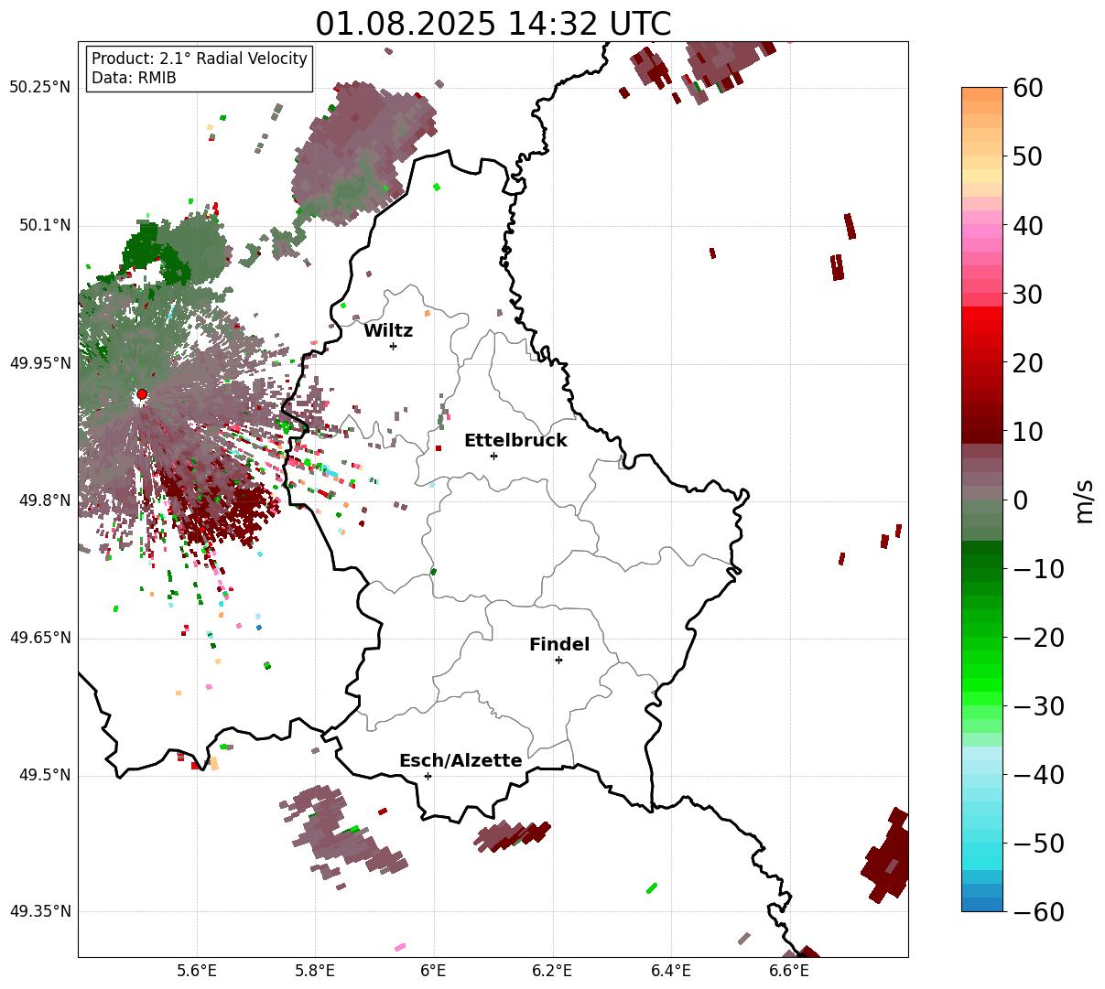This screenshot has width=1105, height=989.
Task: Click the Product: 2.1° Radial Velocity text
Action: (x=200, y=59)
